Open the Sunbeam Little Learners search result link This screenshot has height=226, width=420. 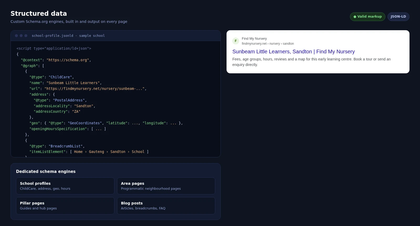293,52
